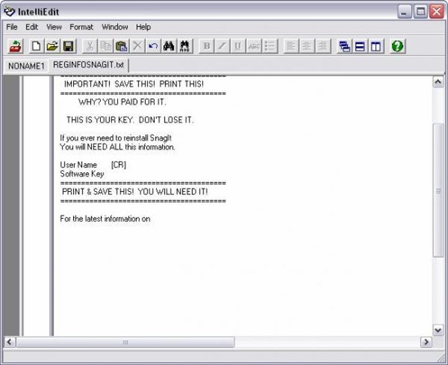Open Find with the binoculars icon
This screenshot has height=365, width=448.
point(169,46)
